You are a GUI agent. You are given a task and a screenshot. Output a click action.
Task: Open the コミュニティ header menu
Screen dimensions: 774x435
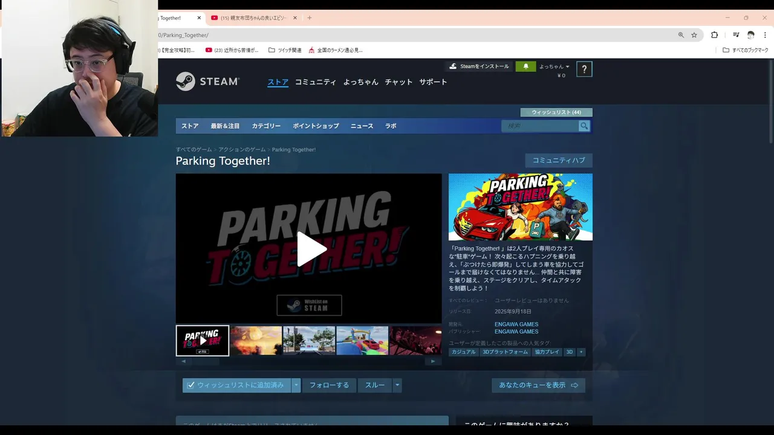316,82
